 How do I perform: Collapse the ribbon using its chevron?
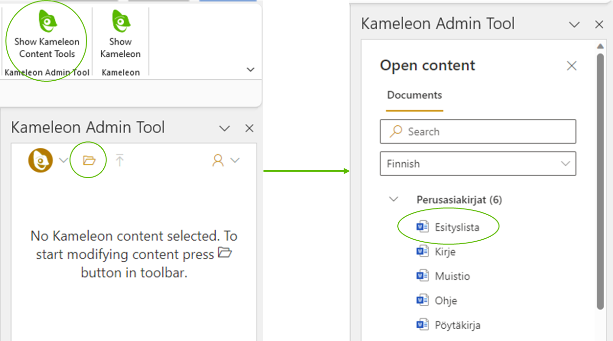coord(250,70)
